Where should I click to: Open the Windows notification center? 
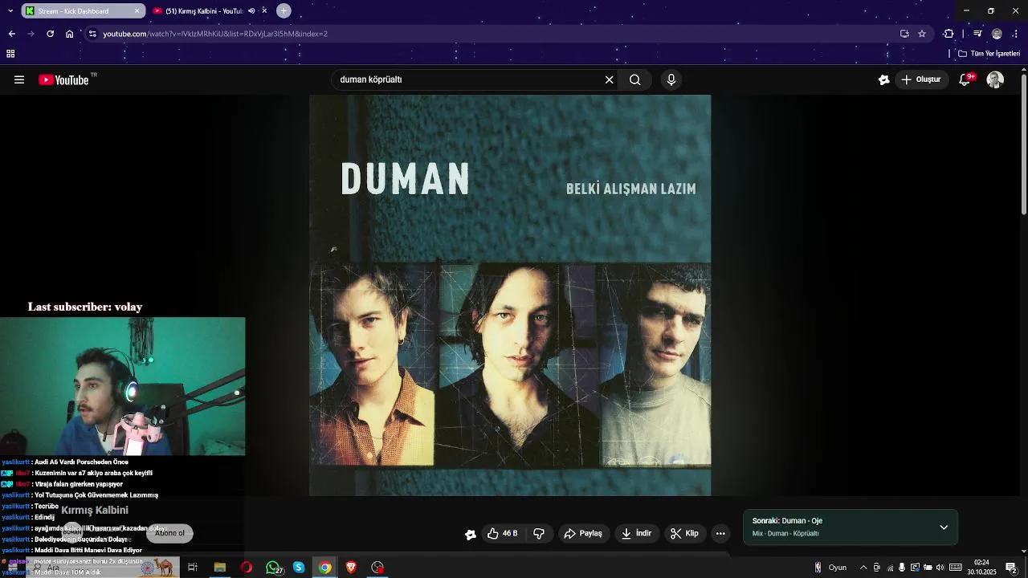coord(1012,568)
